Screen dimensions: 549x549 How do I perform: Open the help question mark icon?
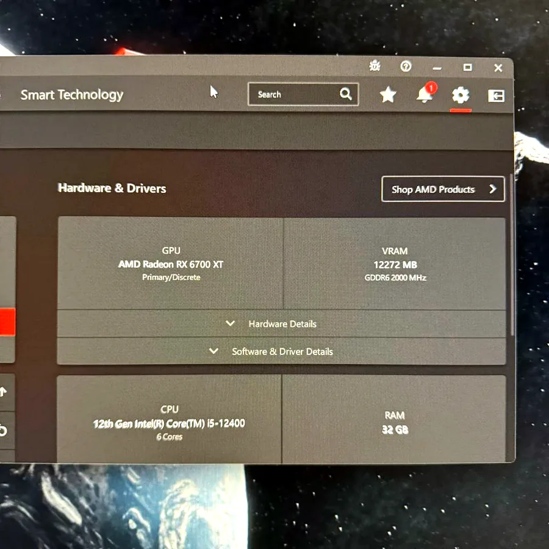406,66
